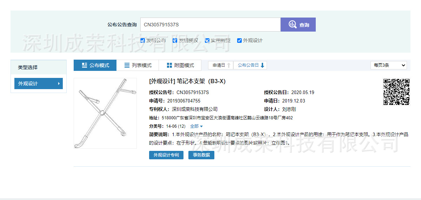Click the 查询 search button
The image size is (421, 200).
pyautogui.click(x=298, y=25)
